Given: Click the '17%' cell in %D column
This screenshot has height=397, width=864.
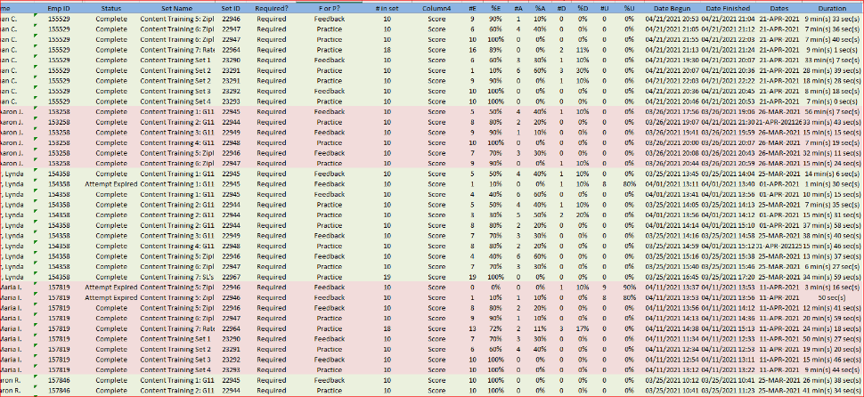Looking at the screenshot, I should pos(583,328).
